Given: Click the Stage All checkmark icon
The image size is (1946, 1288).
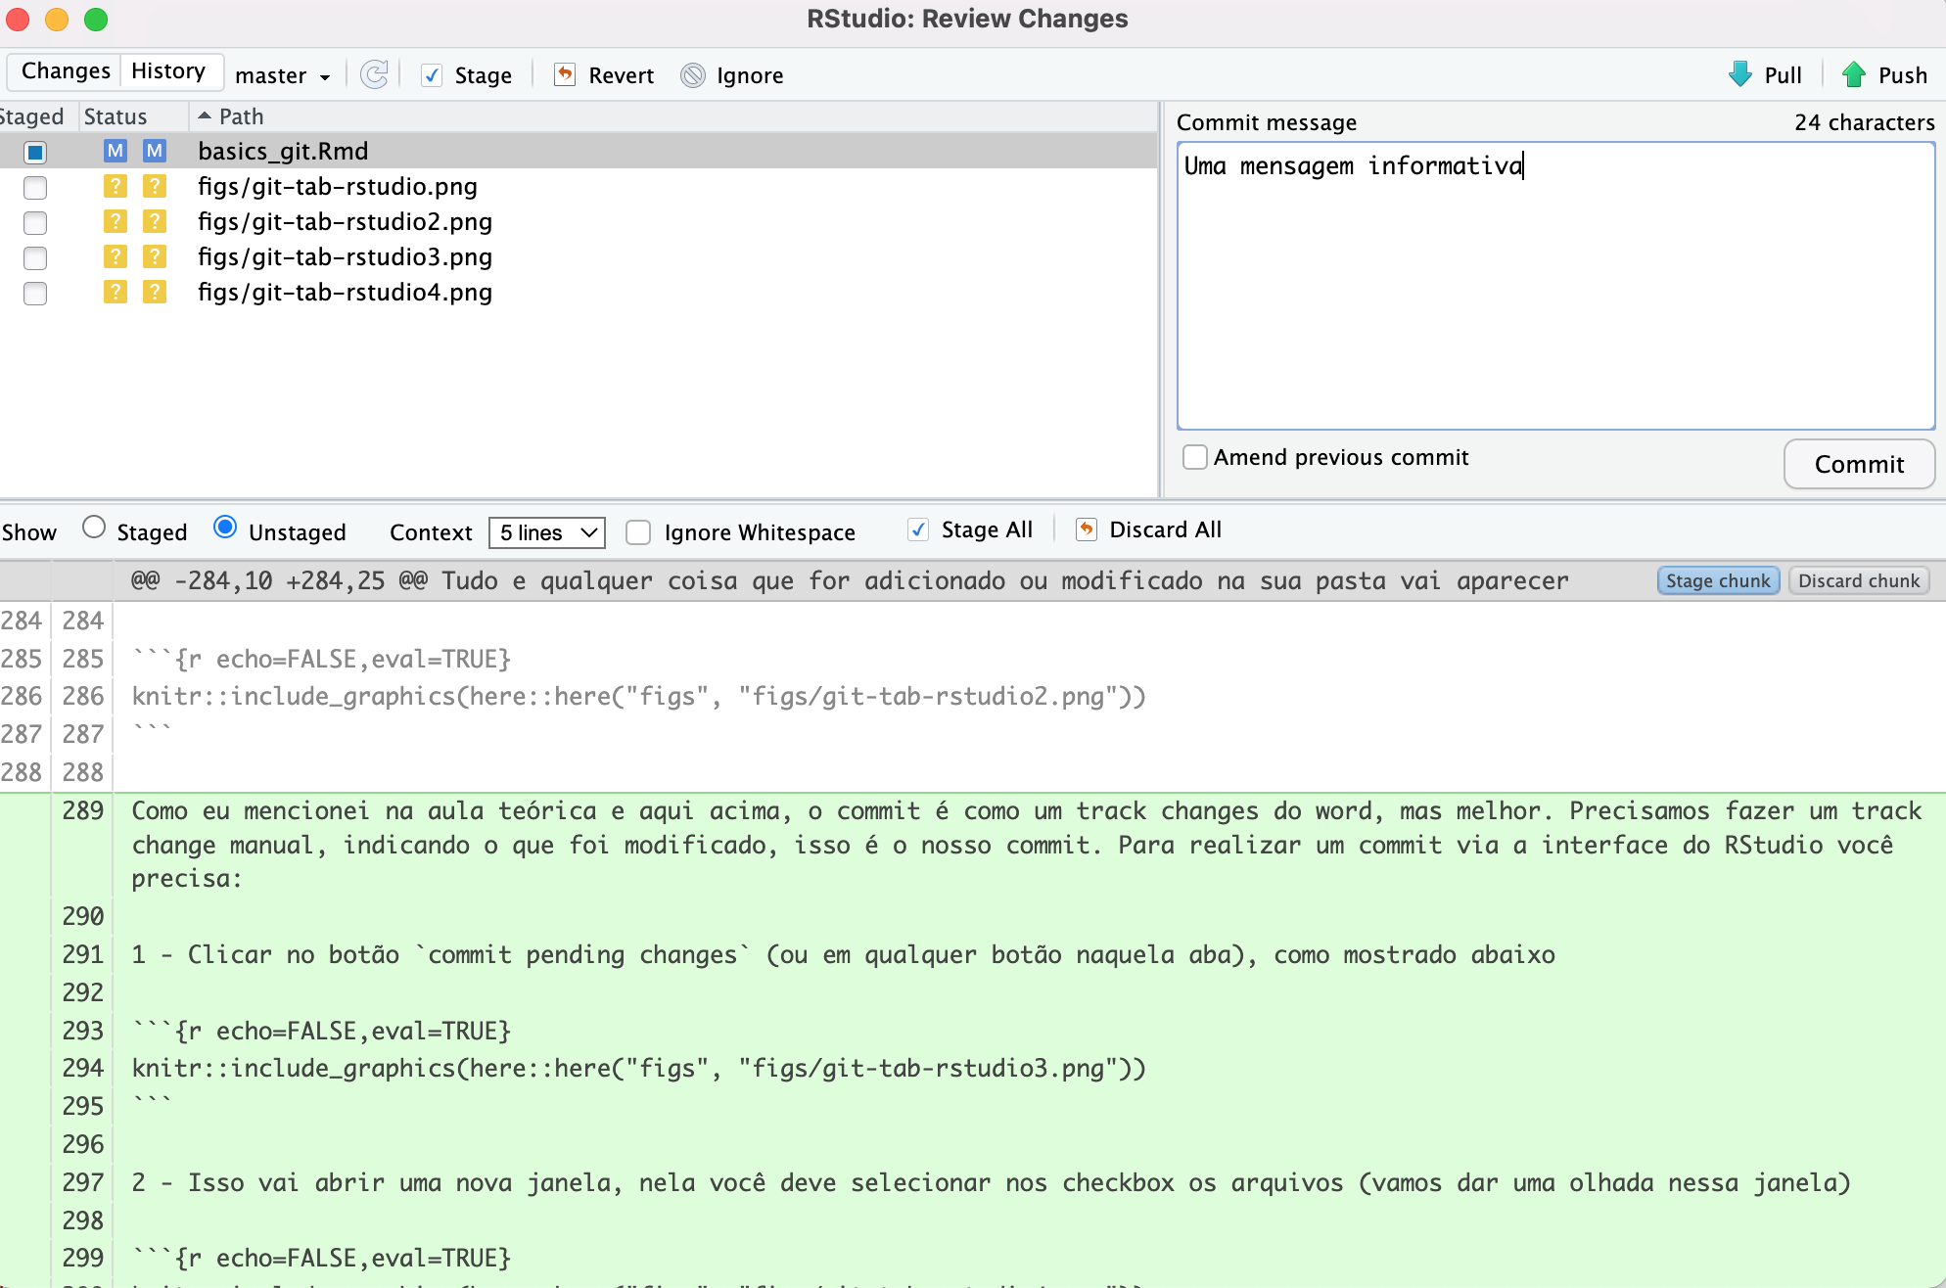Looking at the screenshot, I should [918, 529].
